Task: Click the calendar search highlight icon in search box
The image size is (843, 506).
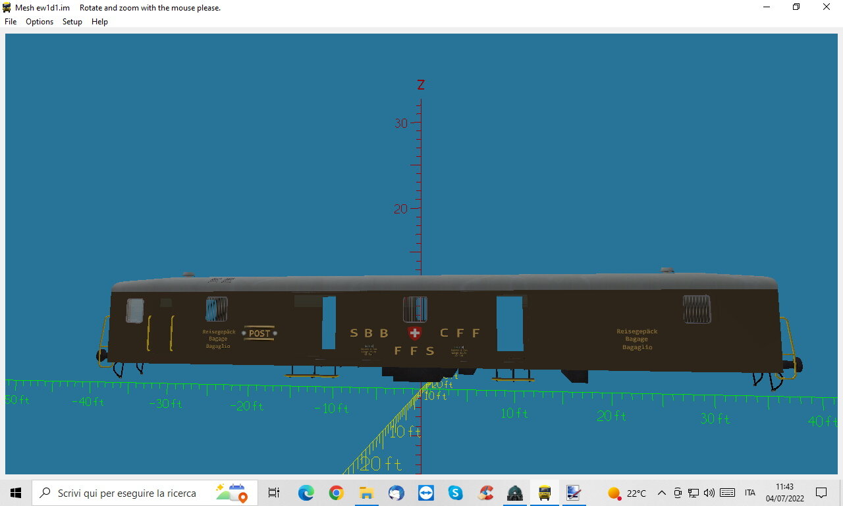Action: click(232, 493)
